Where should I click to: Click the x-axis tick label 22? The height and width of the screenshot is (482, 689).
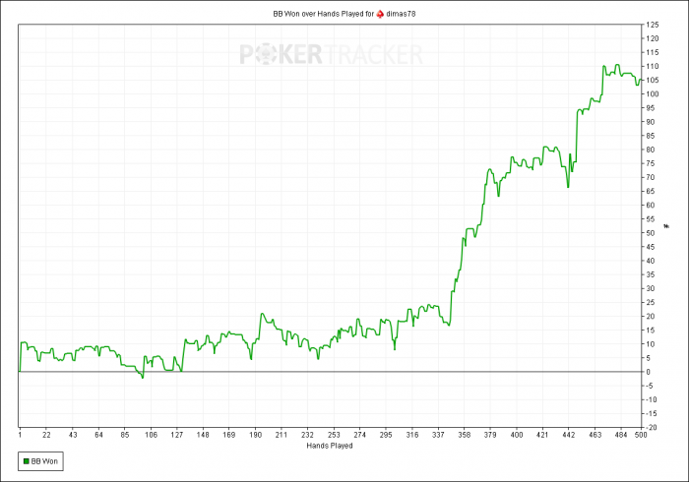pos(46,435)
